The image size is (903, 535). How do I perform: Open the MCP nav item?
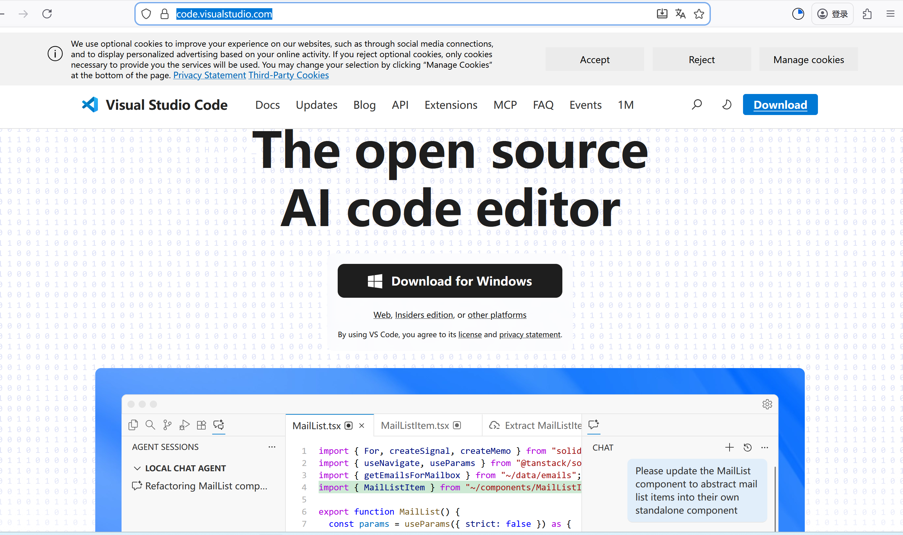(x=505, y=105)
